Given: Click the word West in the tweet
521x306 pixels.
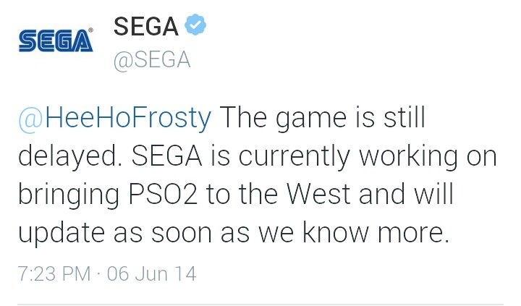Looking at the screenshot, I should coord(318,194).
